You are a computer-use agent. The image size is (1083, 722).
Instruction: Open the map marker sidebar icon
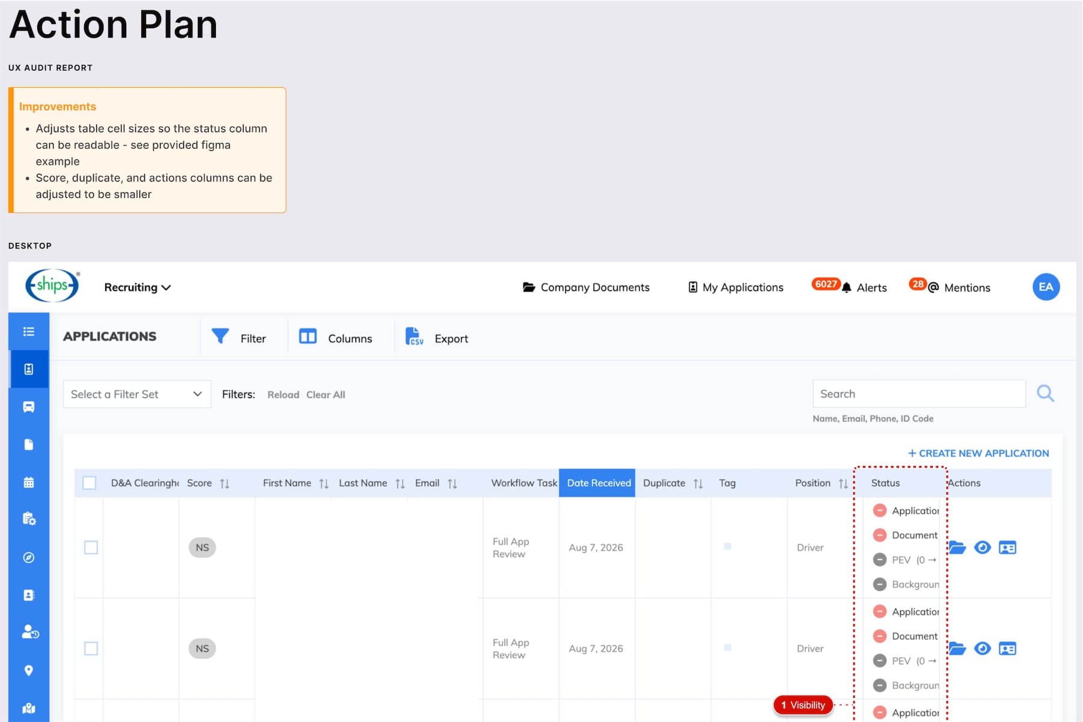pyautogui.click(x=28, y=708)
